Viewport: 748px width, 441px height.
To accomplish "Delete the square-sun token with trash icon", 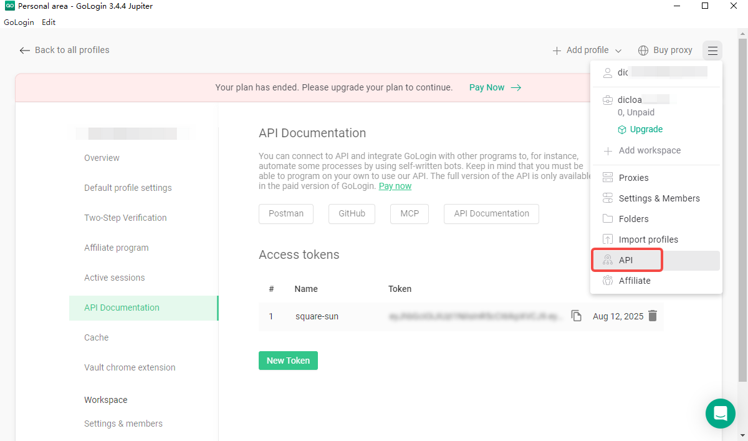I will (653, 316).
